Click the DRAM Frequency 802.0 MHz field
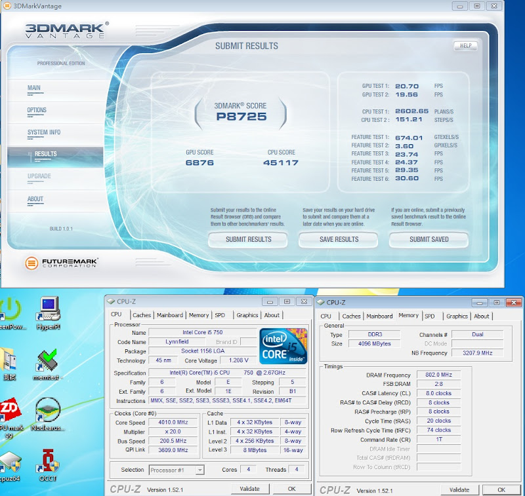This screenshot has height=496, width=525. click(438, 375)
